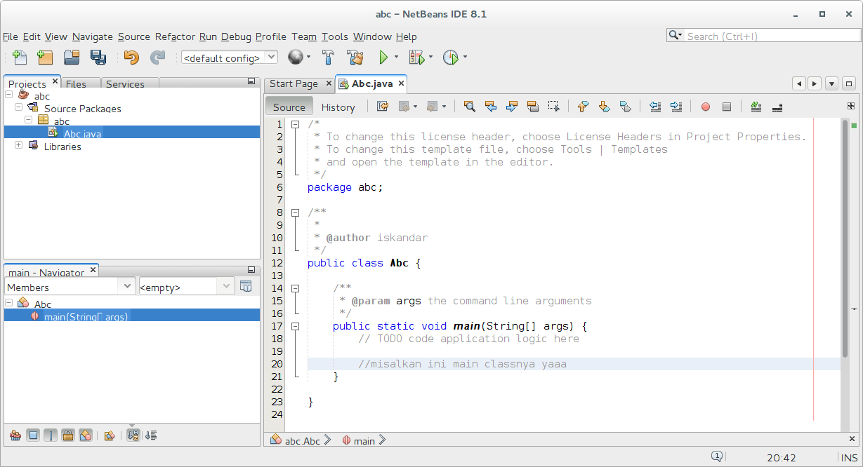Toggle Show Inner Classes in Navigator
This screenshot has width=863, height=467.
pos(86,435)
